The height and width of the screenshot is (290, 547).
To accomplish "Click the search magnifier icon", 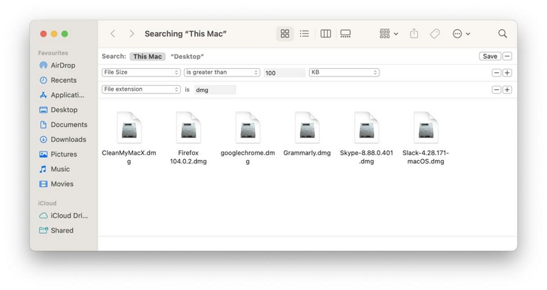I will coord(503,33).
